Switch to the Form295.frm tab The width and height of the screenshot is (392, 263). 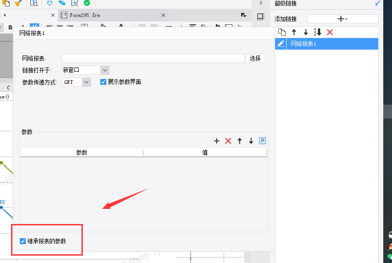coord(113,15)
